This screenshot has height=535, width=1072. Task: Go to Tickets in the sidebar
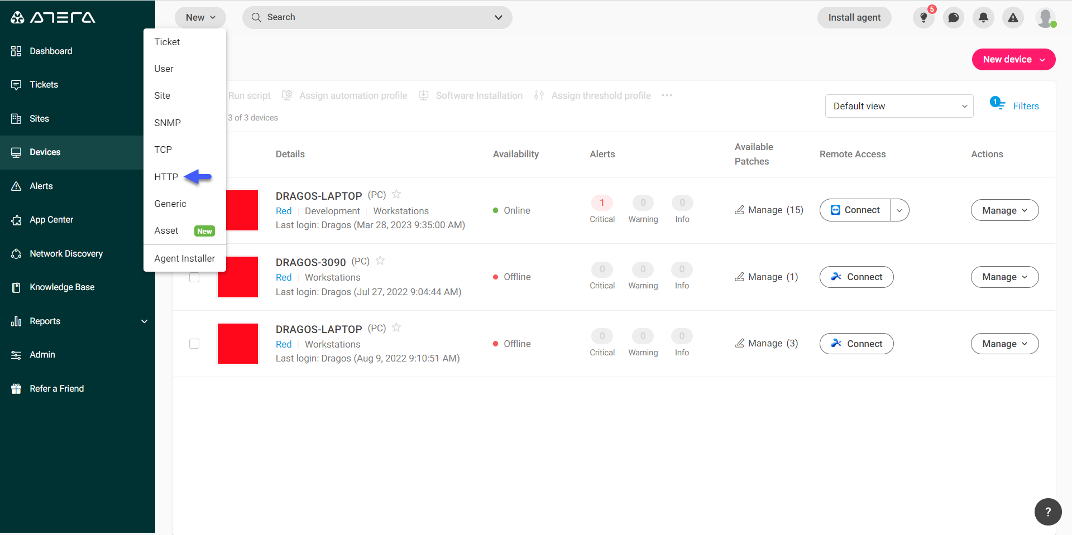[44, 85]
